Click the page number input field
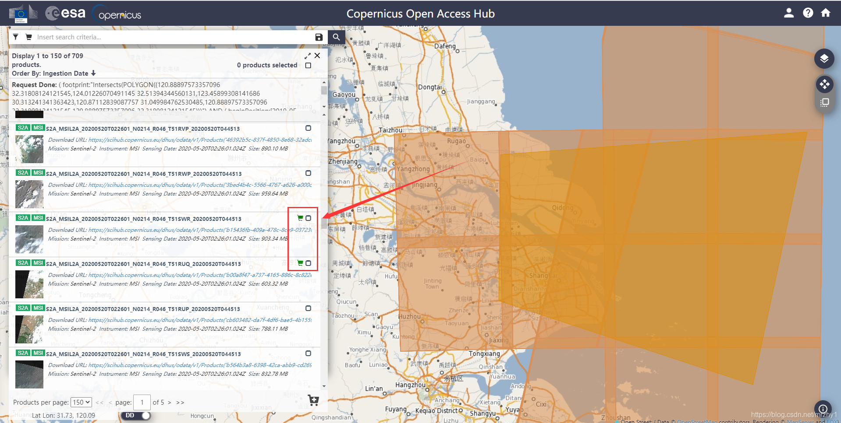Screen dimensions: 841x423 point(142,402)
